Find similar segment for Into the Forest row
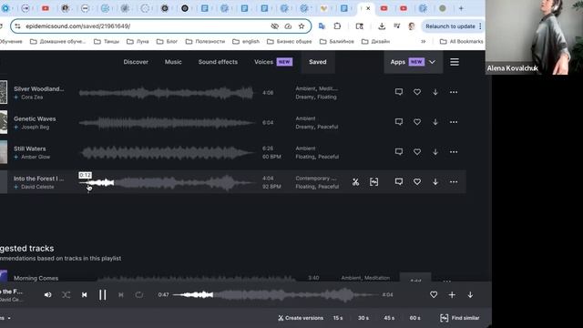Screen dimensions: 583x328 374,182
